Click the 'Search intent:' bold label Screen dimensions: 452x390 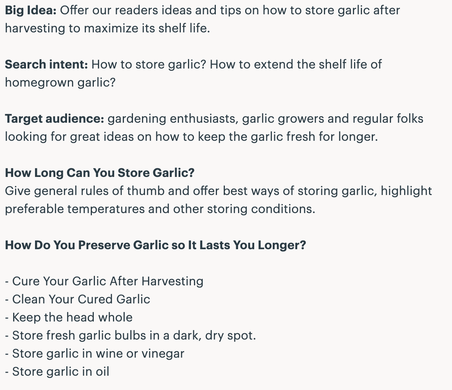coord(46,64)
